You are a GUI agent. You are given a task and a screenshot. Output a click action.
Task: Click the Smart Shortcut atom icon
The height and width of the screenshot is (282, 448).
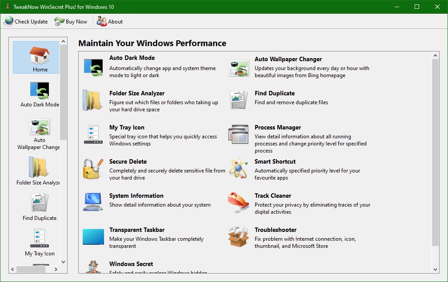[x=238, y=169]
